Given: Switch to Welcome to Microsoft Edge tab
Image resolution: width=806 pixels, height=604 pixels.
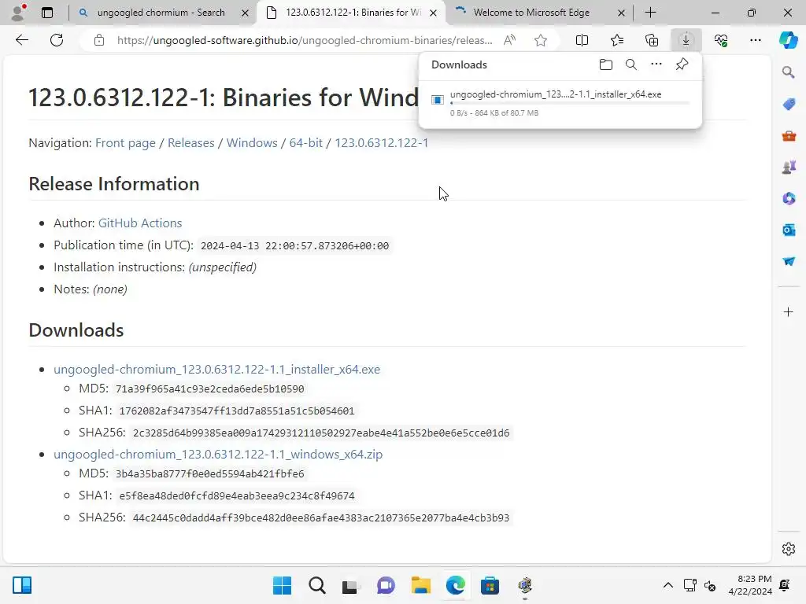Looking at the screenshot, I should pos(531,13).
